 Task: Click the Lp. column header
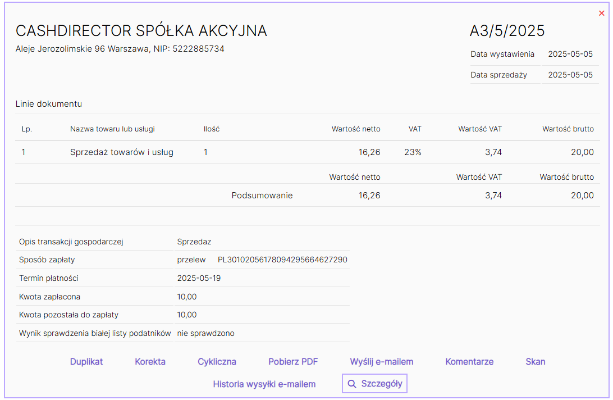[26, 129]
